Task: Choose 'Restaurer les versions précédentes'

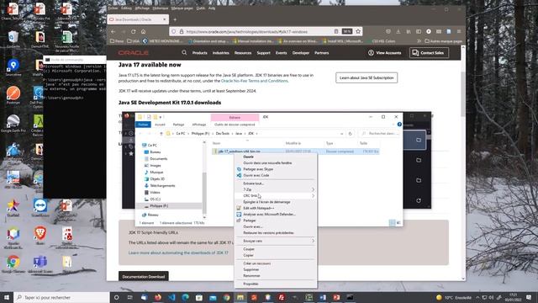Action: click(268, 233)
